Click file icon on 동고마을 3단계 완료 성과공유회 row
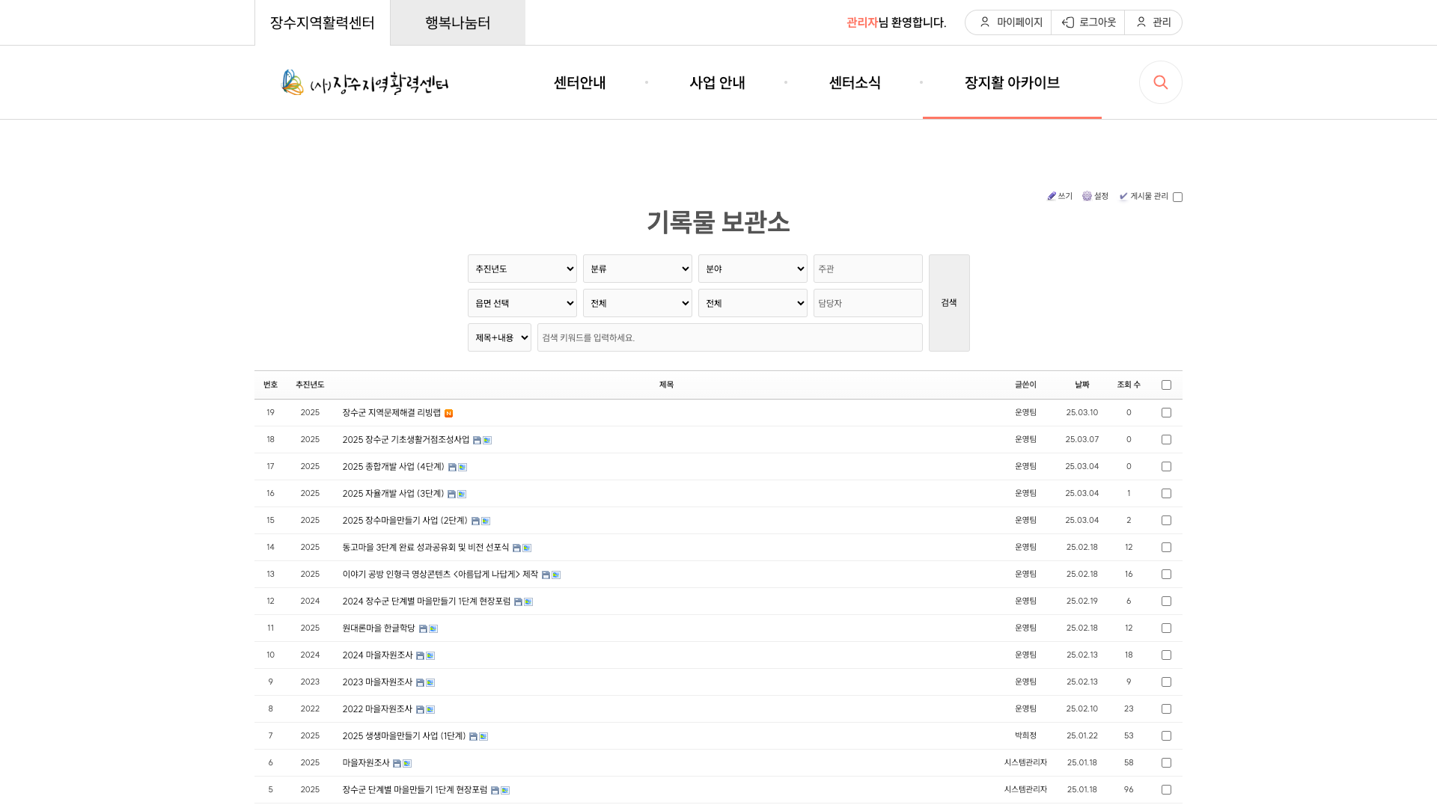This screenshot has width=1437, height=808. pyautogui.click(x=516, y=548)
